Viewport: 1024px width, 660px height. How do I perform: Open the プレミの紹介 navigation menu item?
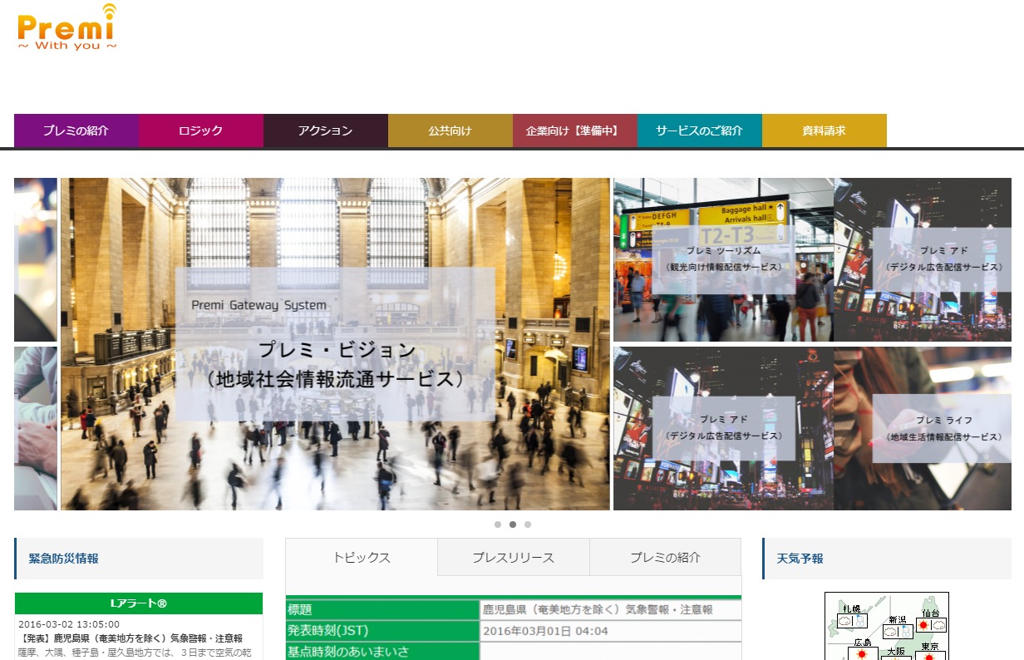click(x=76, y=131)
